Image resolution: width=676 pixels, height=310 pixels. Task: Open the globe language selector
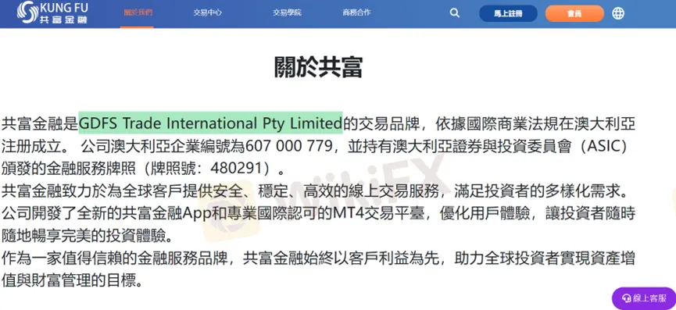click(x=618, y=13)
